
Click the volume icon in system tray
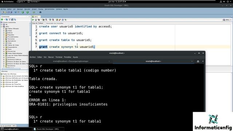click(x=224, y=1)
